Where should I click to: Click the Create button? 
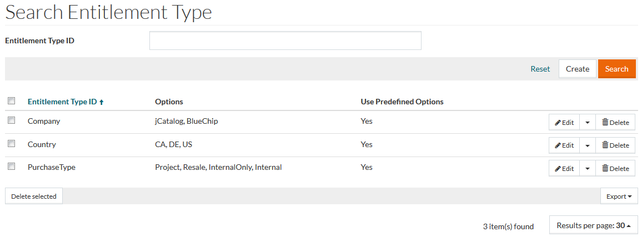578,69
